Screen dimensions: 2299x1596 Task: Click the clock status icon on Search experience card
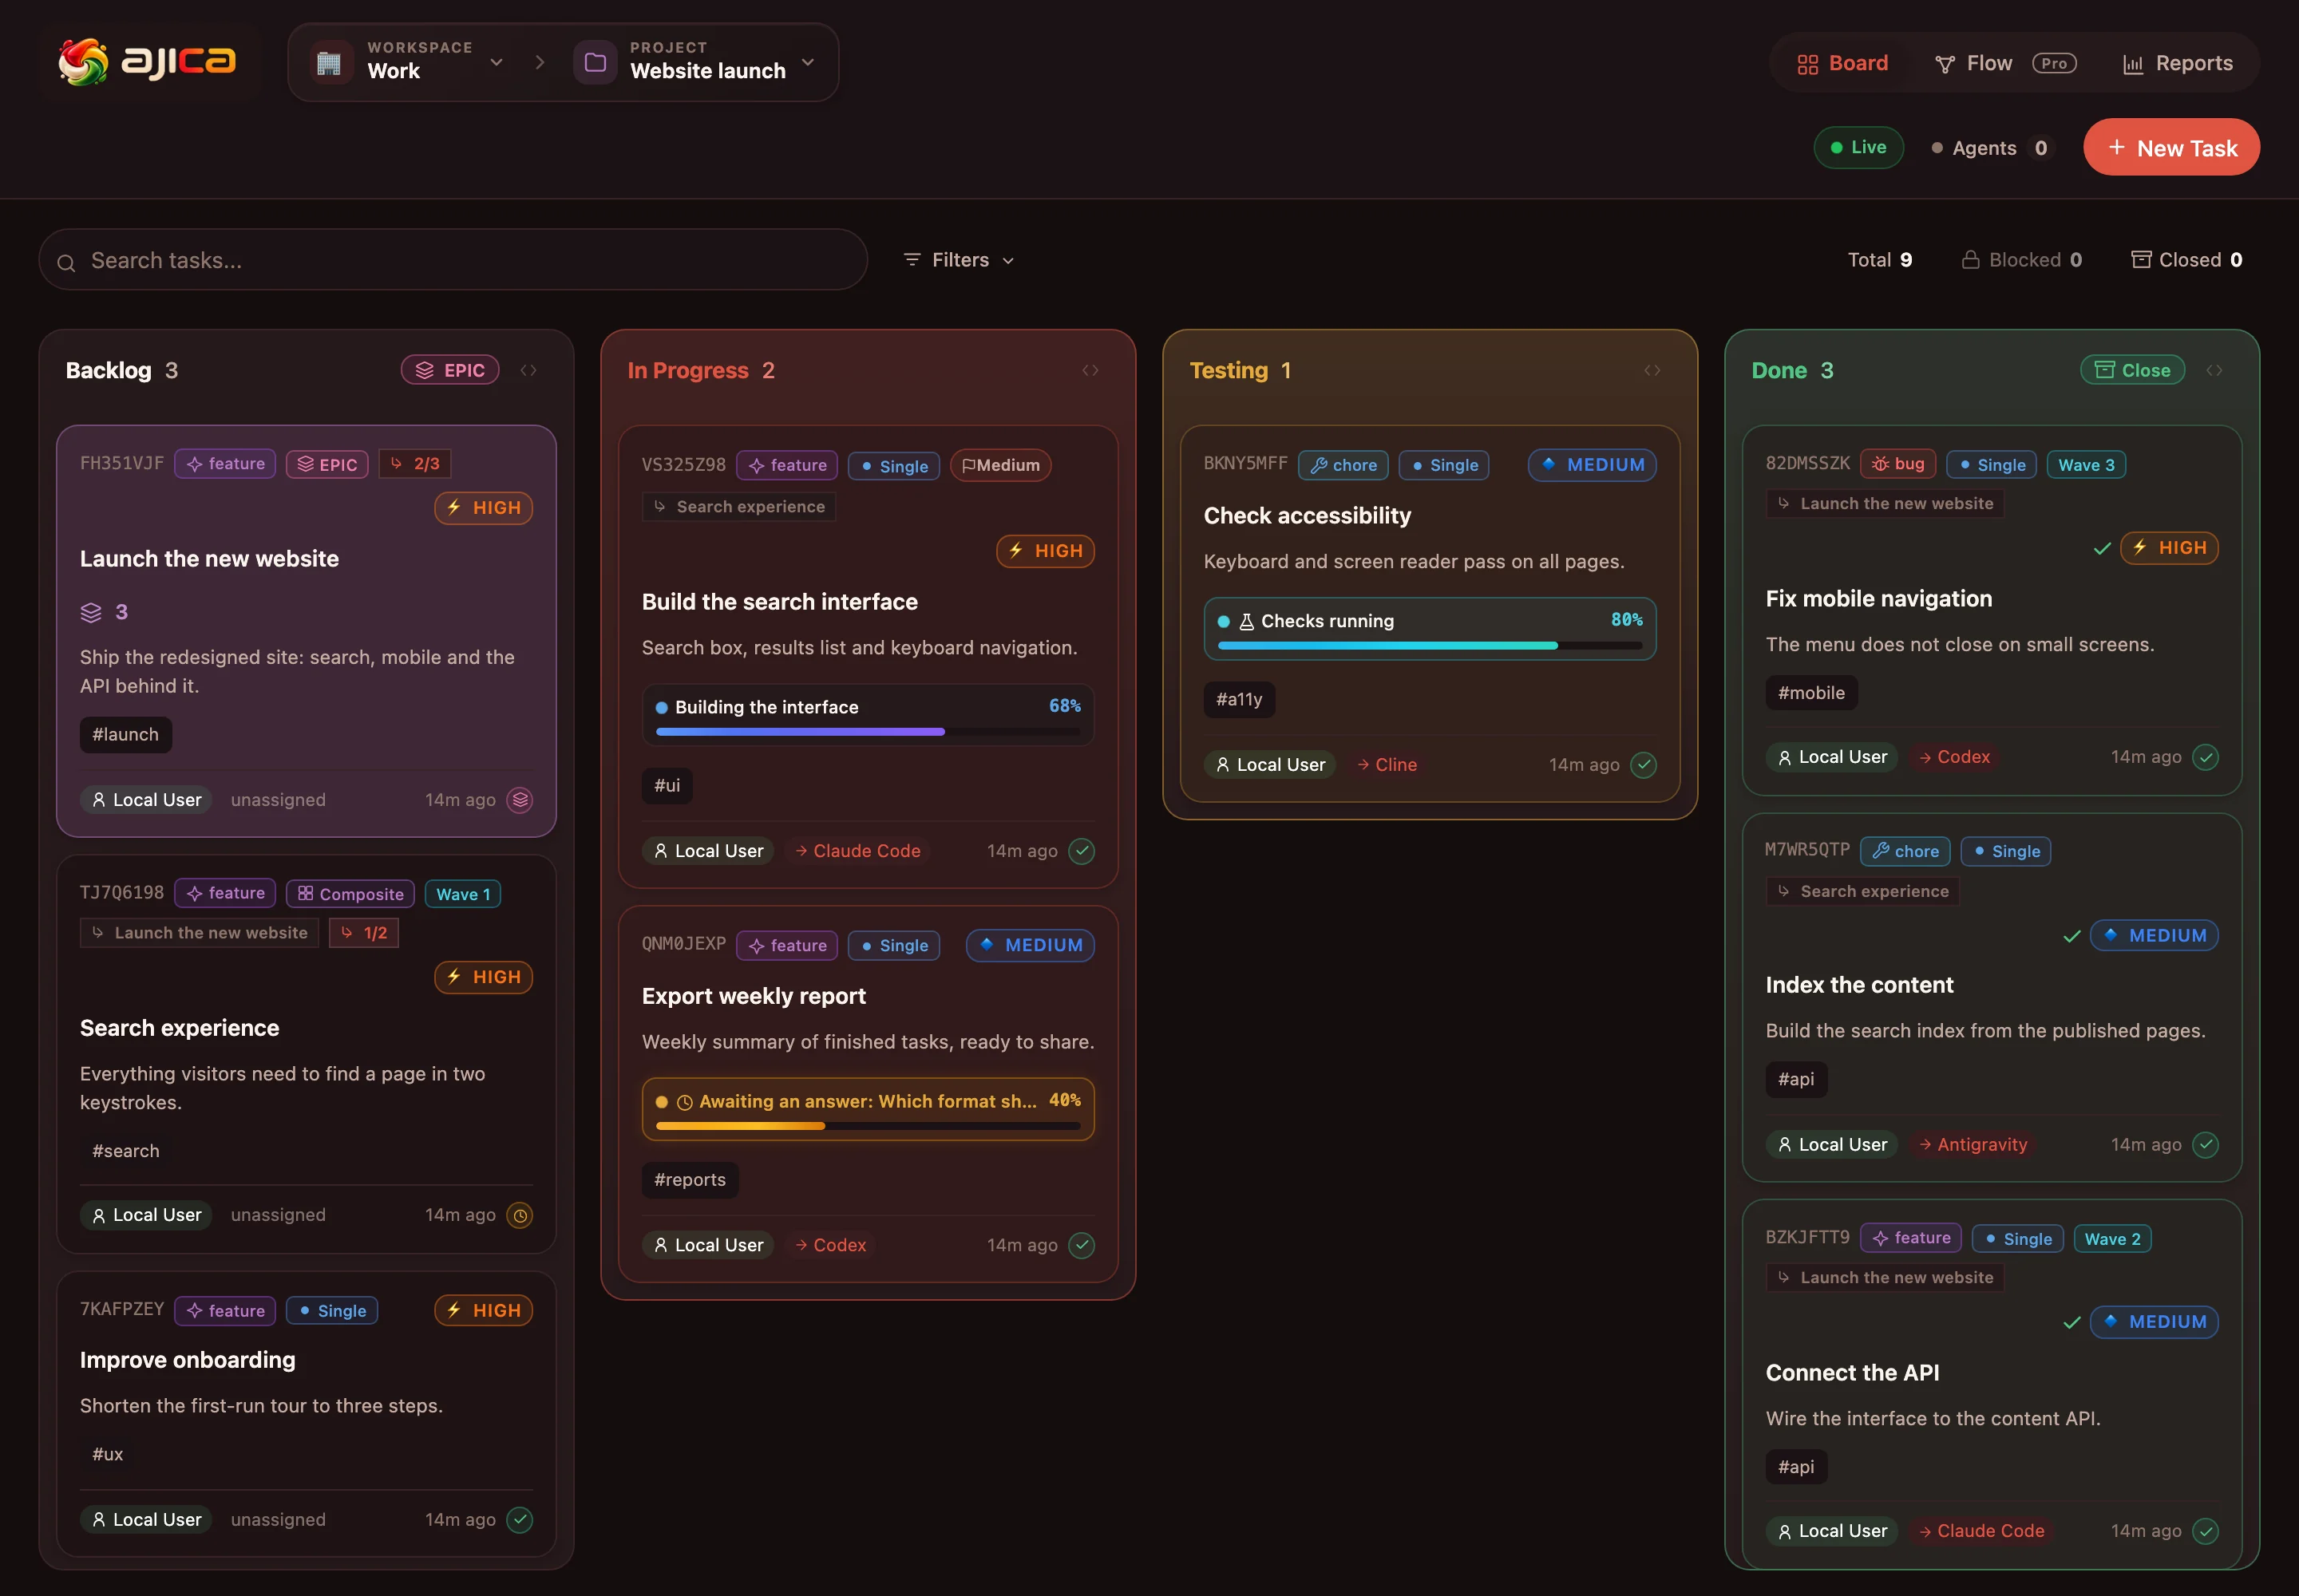coord(520,1215)
